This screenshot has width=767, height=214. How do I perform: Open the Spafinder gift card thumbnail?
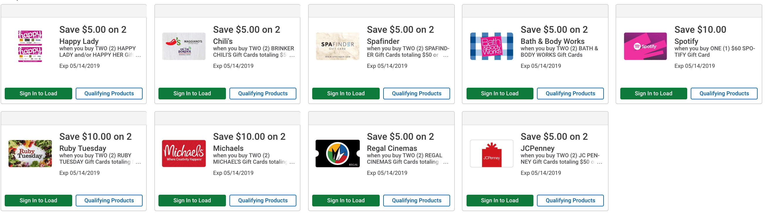pyautogui.click(x=337, y=46)
